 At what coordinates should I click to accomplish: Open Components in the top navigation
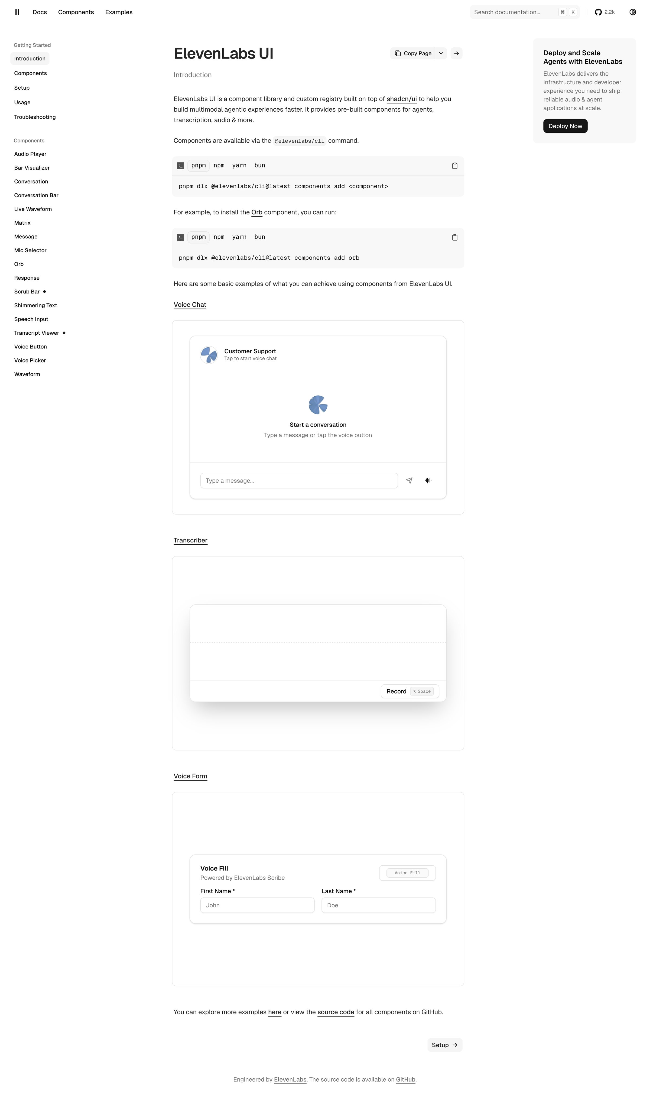tap(76, 12)
